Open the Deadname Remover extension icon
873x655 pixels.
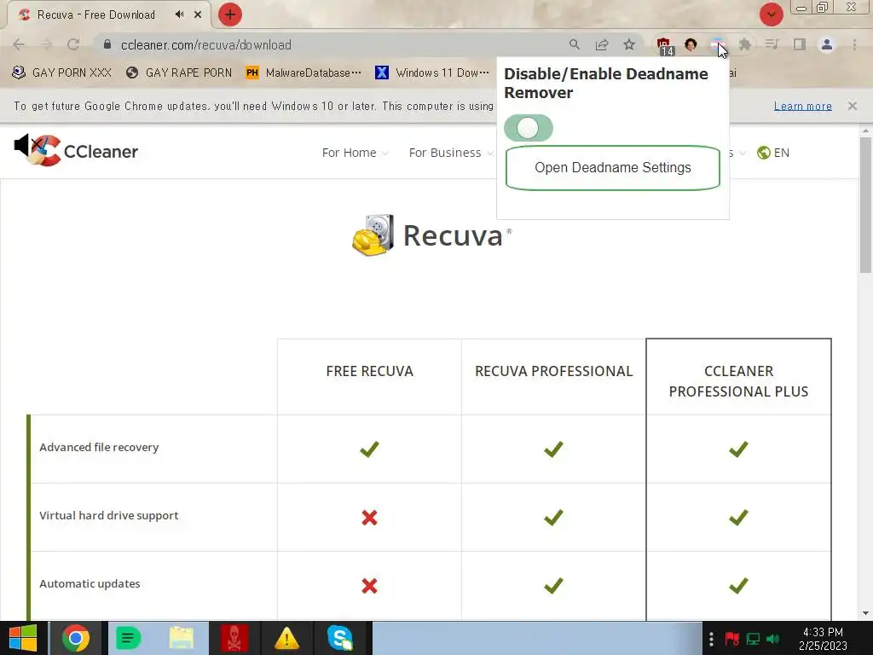tap(717, 44)
